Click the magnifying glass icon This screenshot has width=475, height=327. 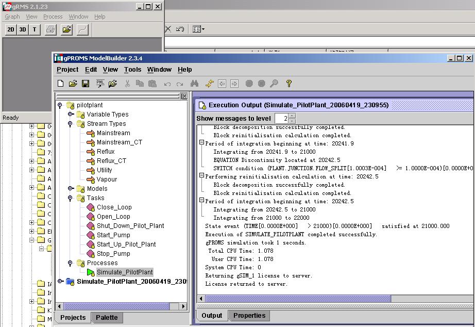[274, 84]
